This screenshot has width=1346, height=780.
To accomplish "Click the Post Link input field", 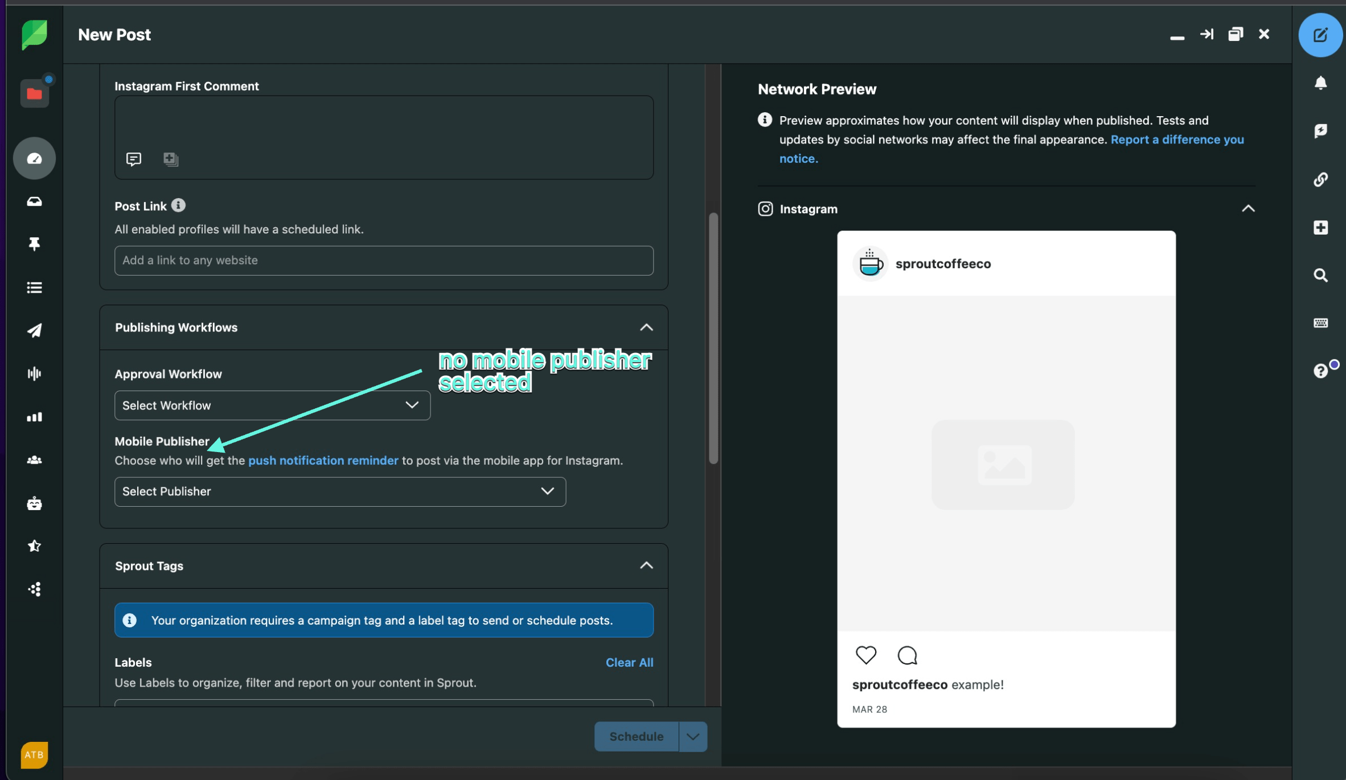I will (383, 260).
